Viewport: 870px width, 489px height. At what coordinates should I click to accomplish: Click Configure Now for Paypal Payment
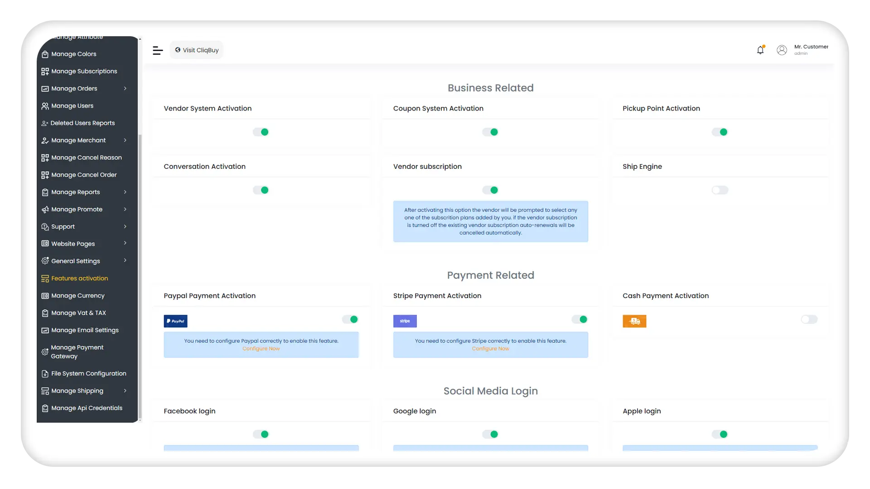click(261, 348)
